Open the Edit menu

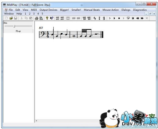[x=18, y=10]
